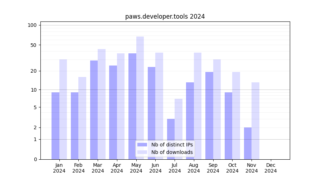Click the Sep 2024 distinct IPs bar

(209, 116)
